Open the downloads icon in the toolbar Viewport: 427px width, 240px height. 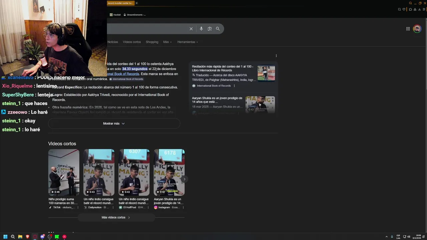pyautogui.click(x=419, y=9)
